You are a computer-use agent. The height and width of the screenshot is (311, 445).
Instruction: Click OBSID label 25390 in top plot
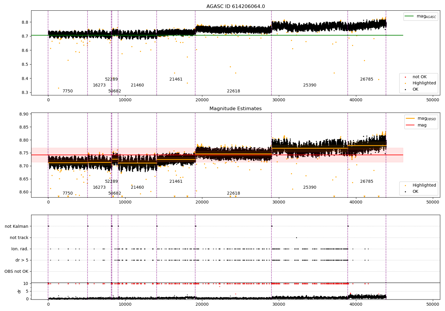(310, 85)
